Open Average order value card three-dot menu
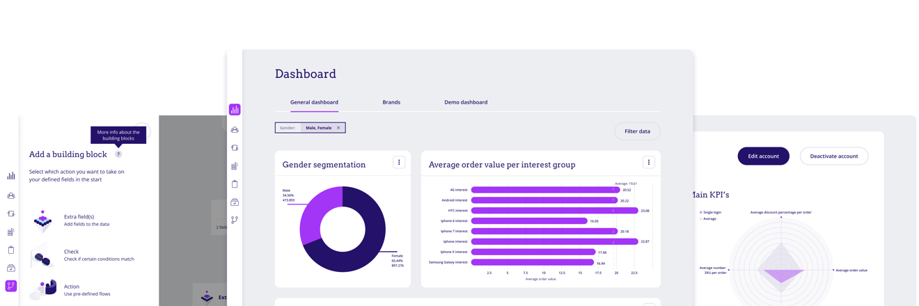919x306 pixels. (x=649, y=162)
